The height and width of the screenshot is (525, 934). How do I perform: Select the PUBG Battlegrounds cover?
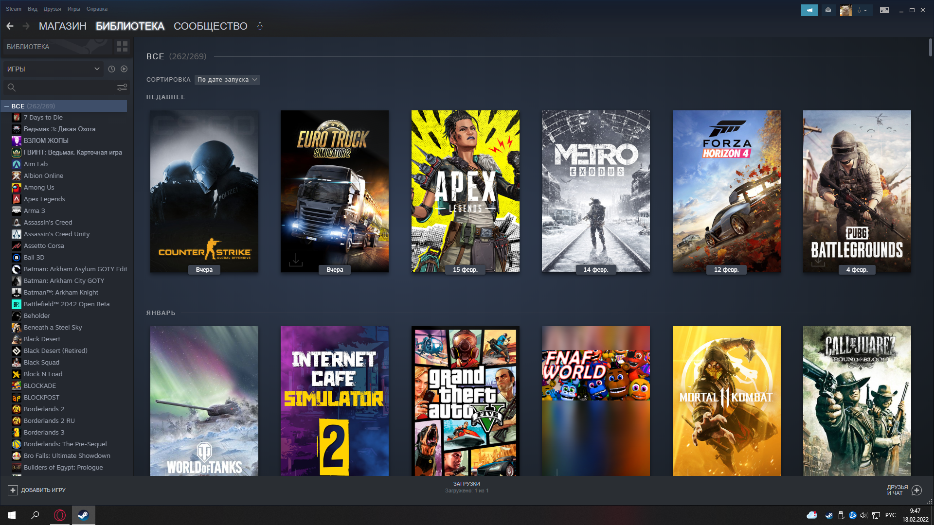[x=857, y=191]
